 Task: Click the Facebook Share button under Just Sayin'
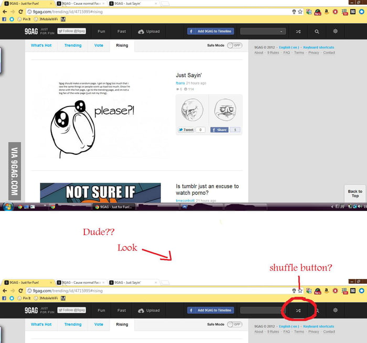(x=219, y=130)
